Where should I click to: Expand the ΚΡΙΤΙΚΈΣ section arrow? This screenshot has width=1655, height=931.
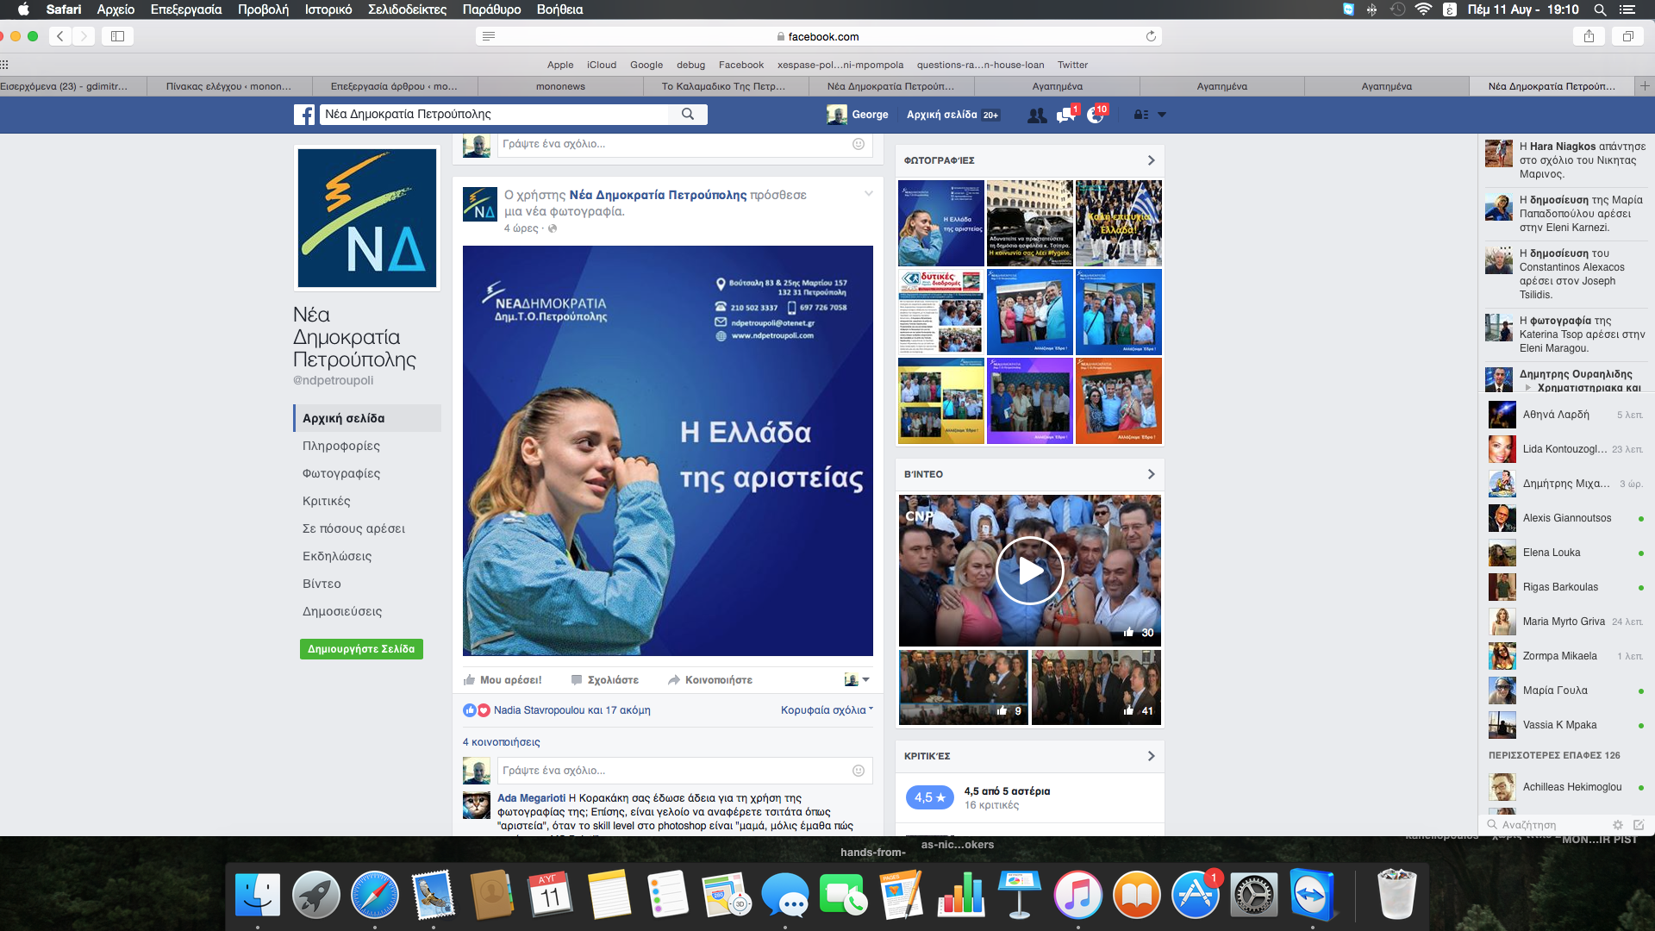click(1151, 756)
